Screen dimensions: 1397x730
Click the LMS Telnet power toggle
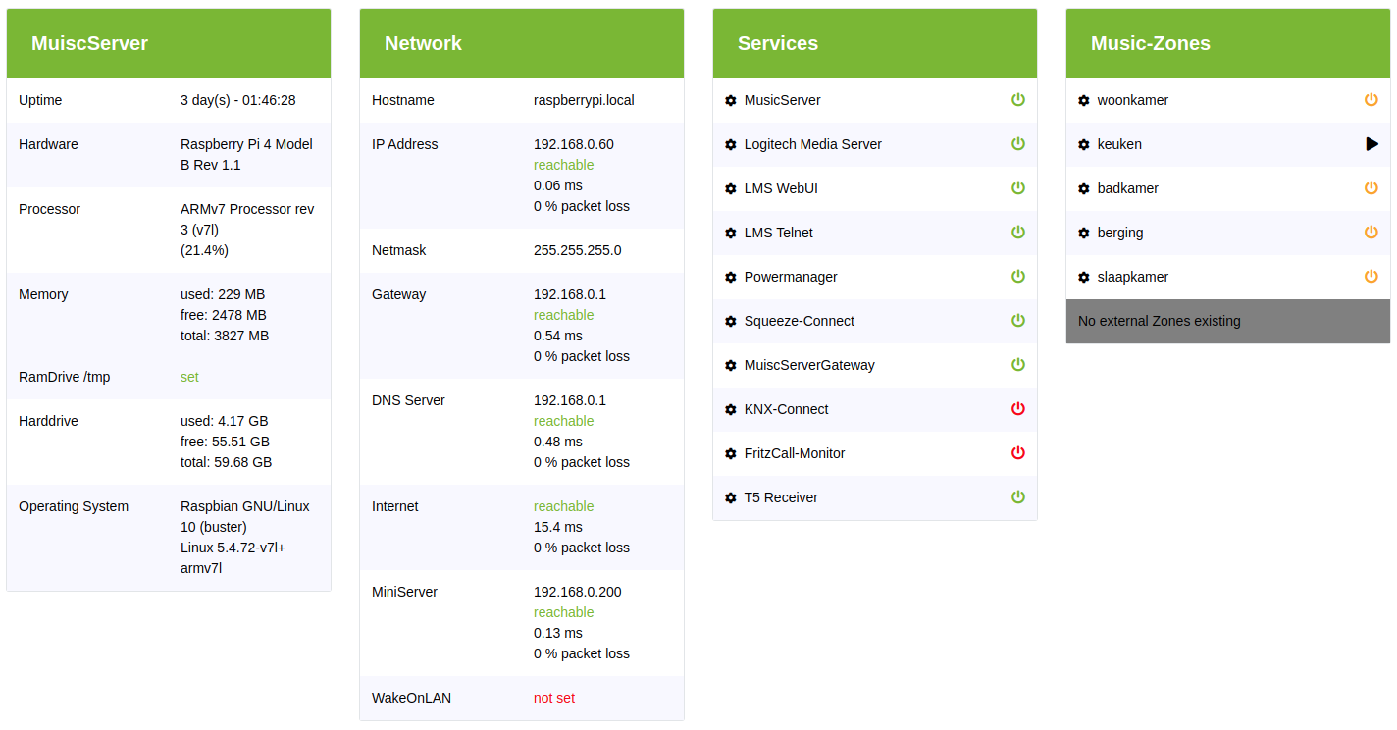click(x=1018, y=232)
